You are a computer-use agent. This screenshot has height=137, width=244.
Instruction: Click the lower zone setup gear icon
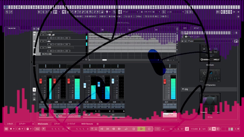click(98, 124)
